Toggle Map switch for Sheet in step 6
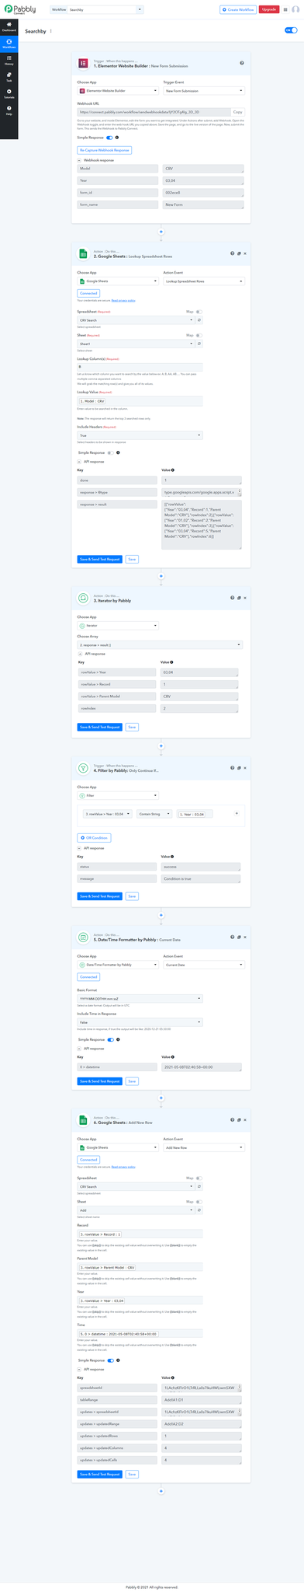This screenshot has height=1592, width=304. (x=199, y=1201)
